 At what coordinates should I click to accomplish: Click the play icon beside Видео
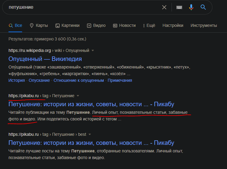pyautogui.click(x=89, y=26)
